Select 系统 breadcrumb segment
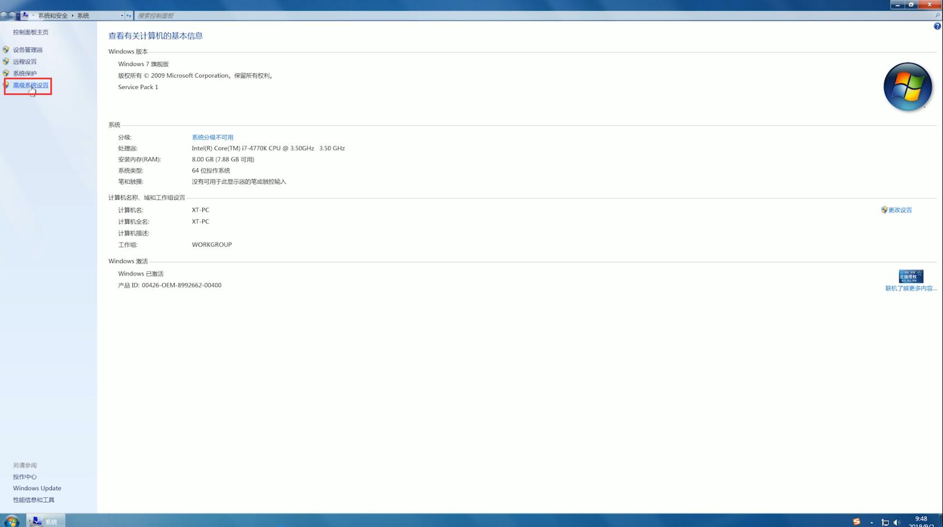This screenshot has width=943, height=527. [83, 16]
